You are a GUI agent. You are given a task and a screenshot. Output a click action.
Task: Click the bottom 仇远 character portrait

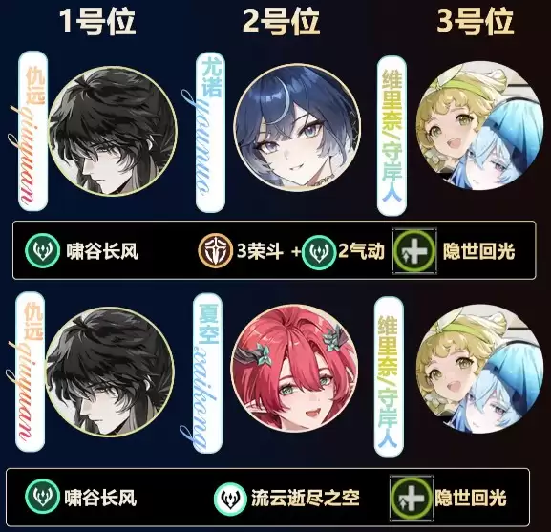pyautogui.click(x=110, y=372)
